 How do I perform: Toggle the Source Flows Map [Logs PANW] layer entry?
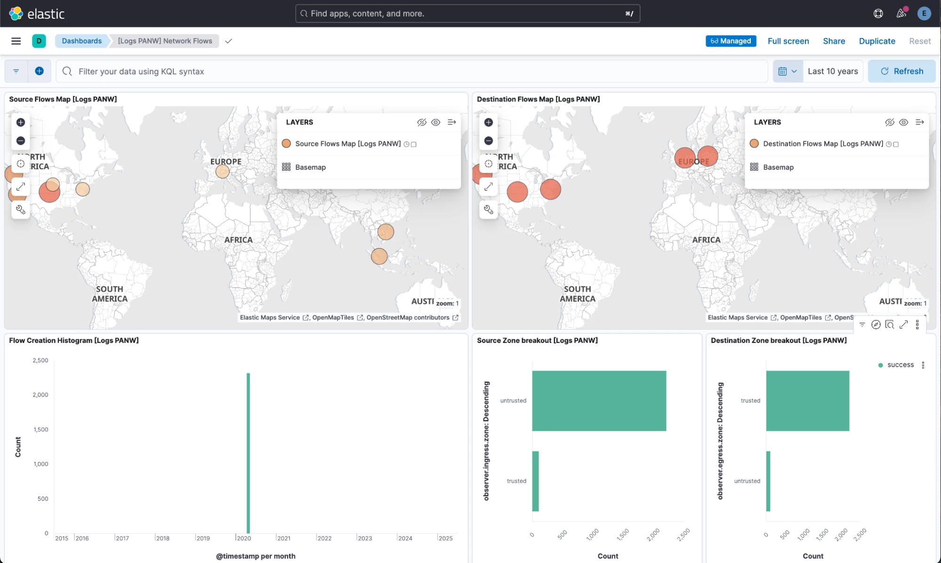348,144
